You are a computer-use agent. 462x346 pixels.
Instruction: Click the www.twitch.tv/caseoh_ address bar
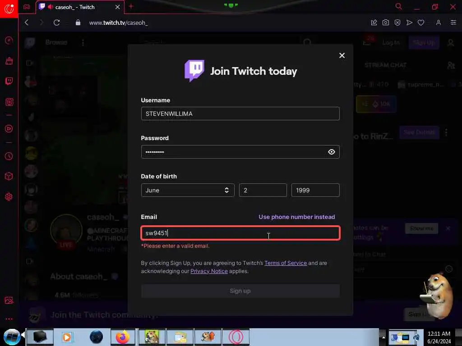tap(118, 23)
